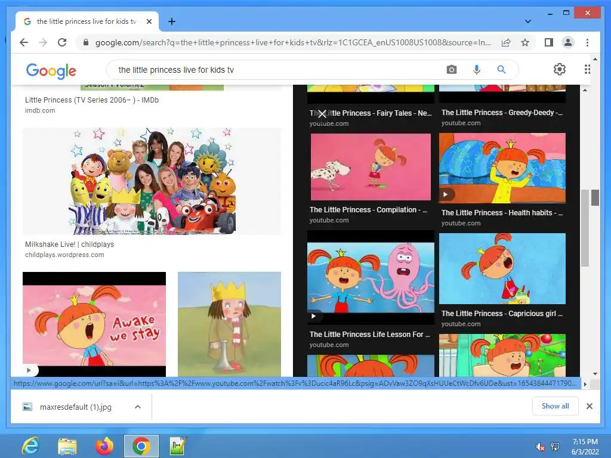Open the tab search chevron
Viewport: 611px width, 458px height.
pyautogui.click(x=528, y=21)
